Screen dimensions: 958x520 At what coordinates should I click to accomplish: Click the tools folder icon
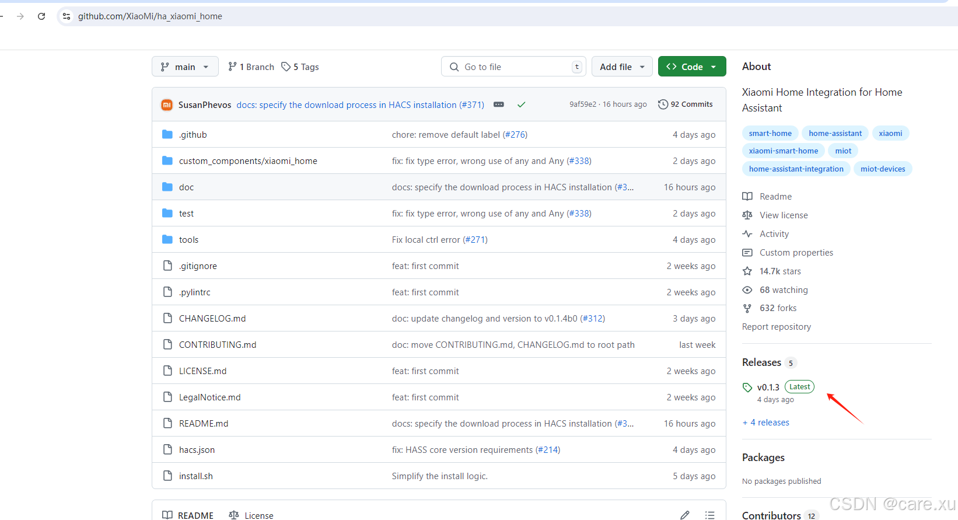[x=167, y=239]
